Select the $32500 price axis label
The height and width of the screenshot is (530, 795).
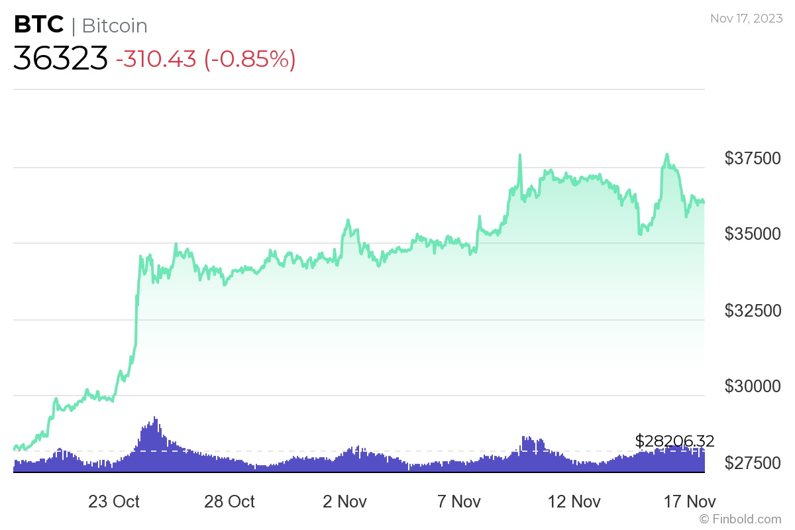click(x=753, y=310)
